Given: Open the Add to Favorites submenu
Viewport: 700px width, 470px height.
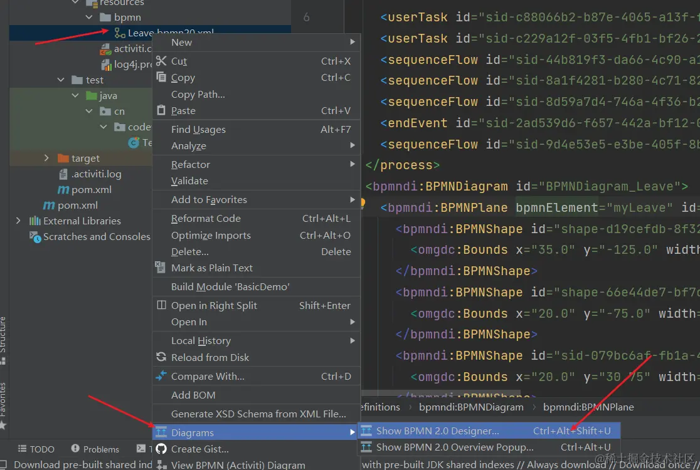Looking at the screenshot, I should click(257, 199).
